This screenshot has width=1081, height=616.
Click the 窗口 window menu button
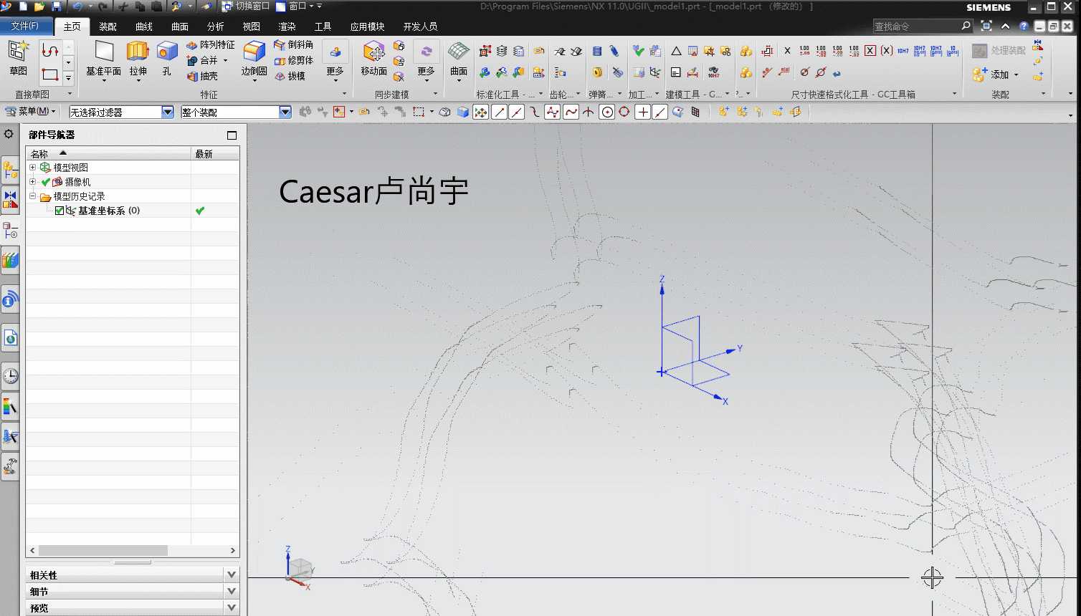point(295,6)
